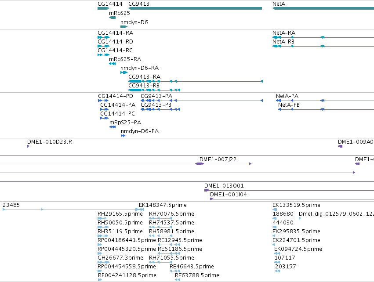The image size is (374, 282).
Task: Select the RP004445320.5prime EST label
Action: (127, 249)
